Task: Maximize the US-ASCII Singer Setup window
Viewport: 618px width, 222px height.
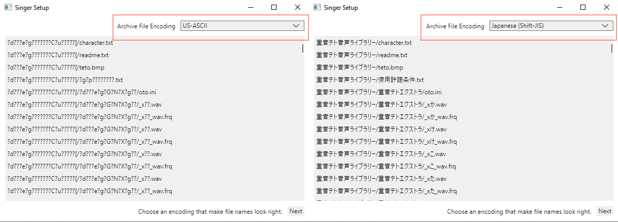Action: click(x=274, y=8)
